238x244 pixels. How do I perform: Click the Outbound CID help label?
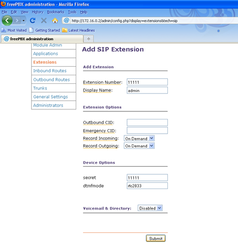(x=99, y=123)
